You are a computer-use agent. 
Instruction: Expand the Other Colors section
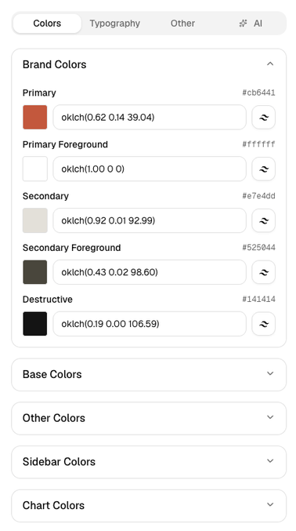click(x=149, y=418)
